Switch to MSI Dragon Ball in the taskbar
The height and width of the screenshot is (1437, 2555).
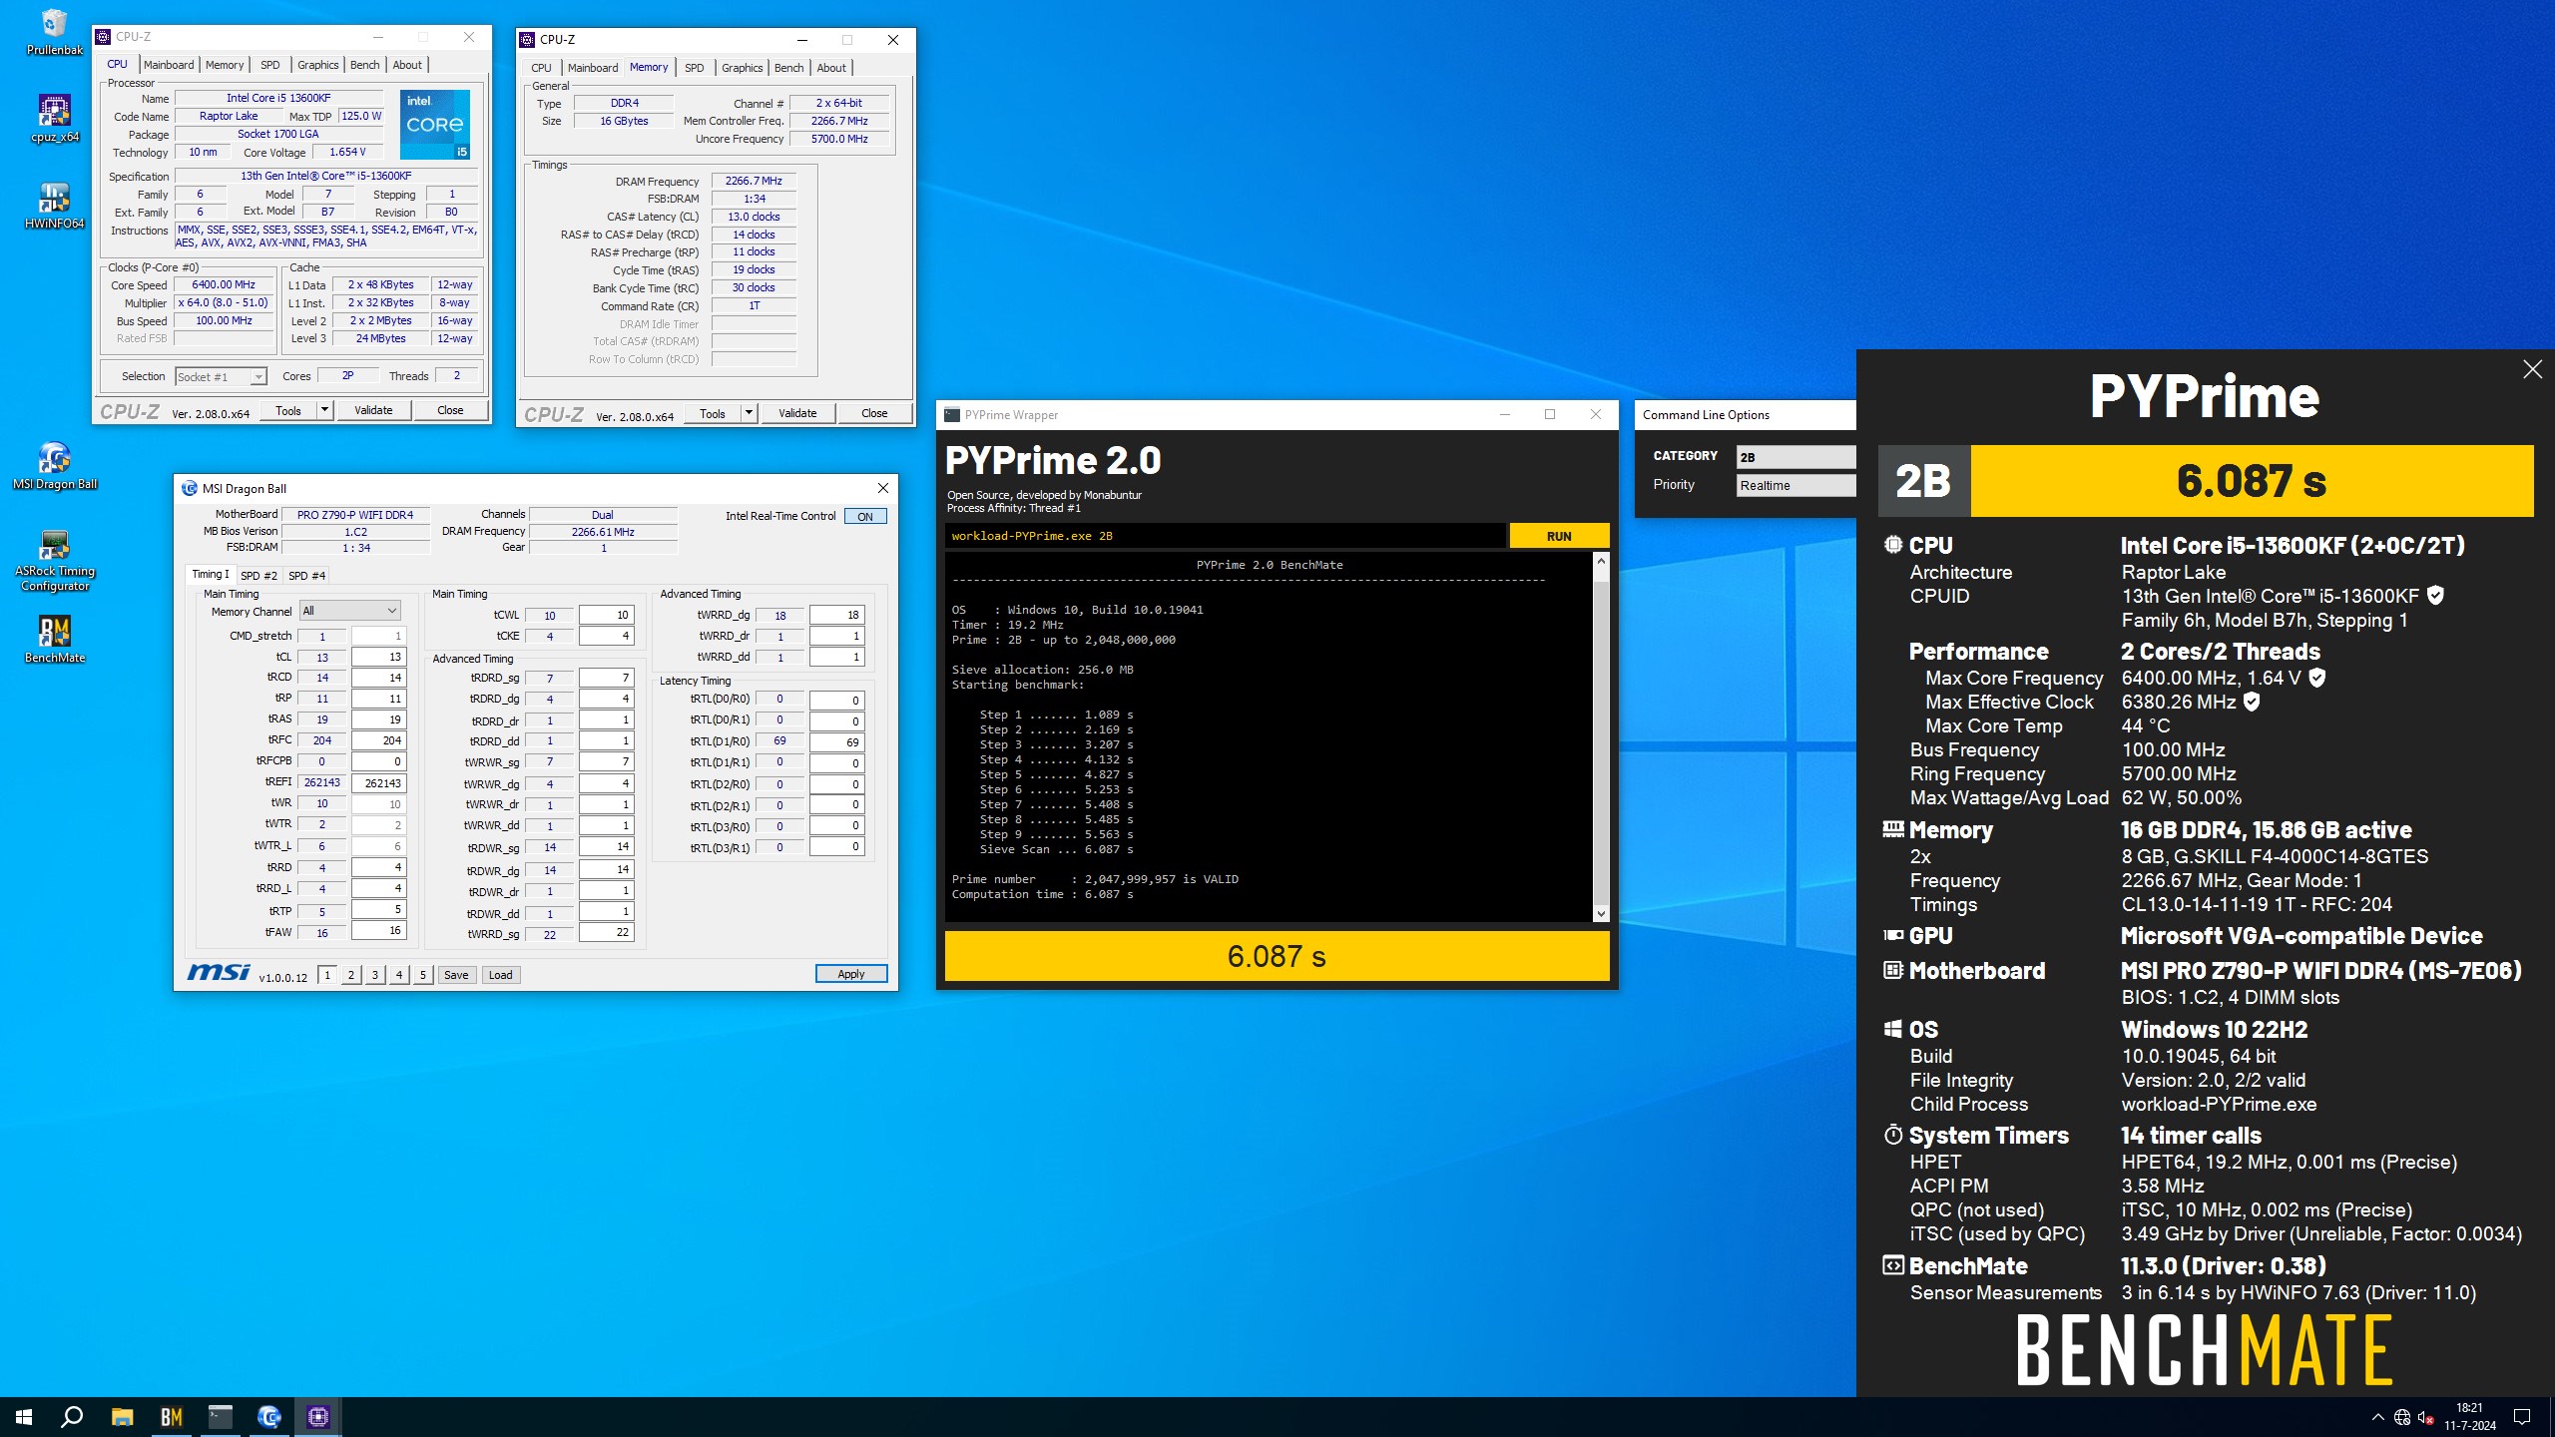(268, 1416)
